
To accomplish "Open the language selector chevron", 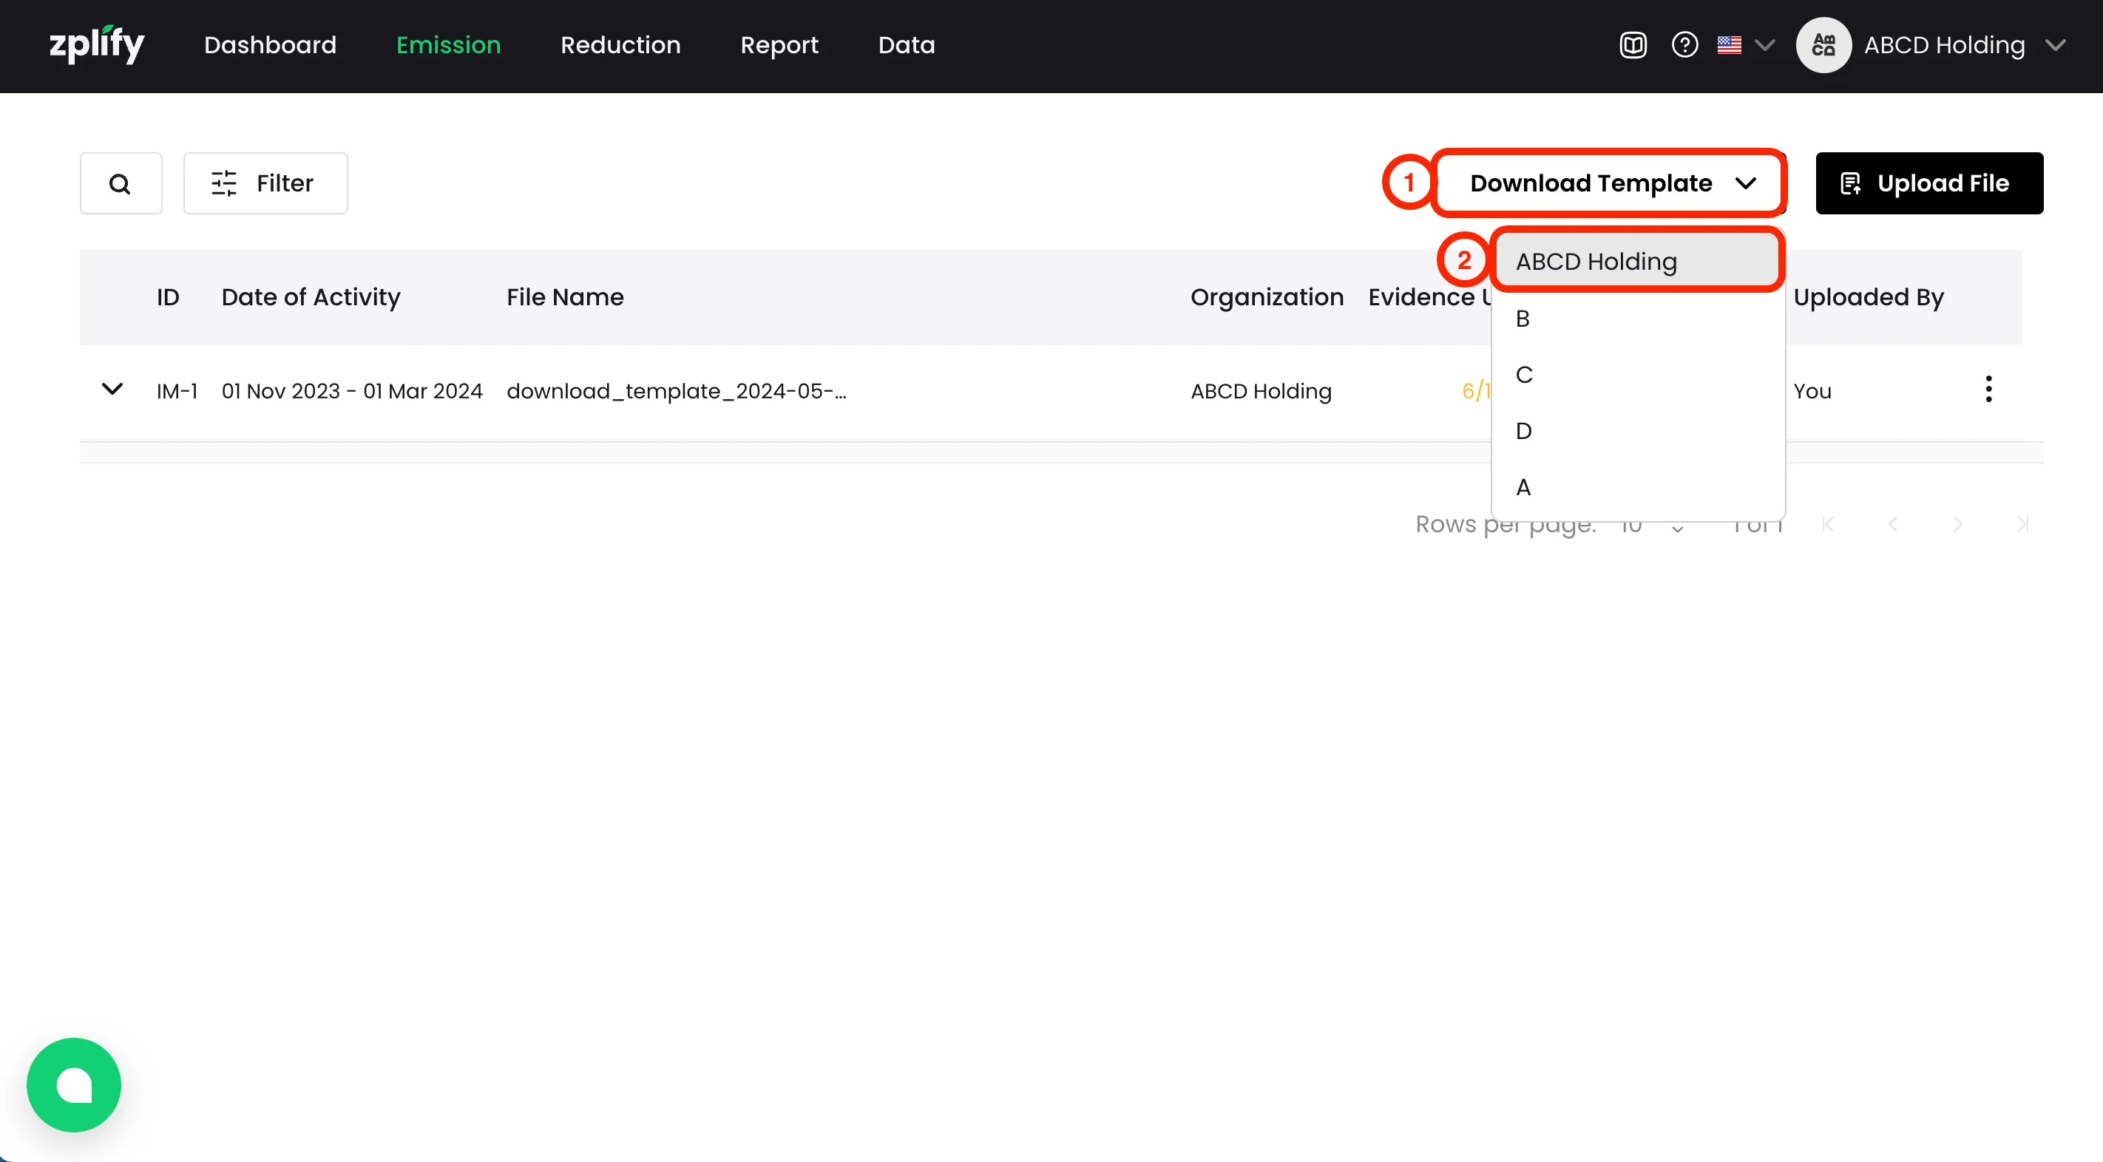I will [1765, 45].
